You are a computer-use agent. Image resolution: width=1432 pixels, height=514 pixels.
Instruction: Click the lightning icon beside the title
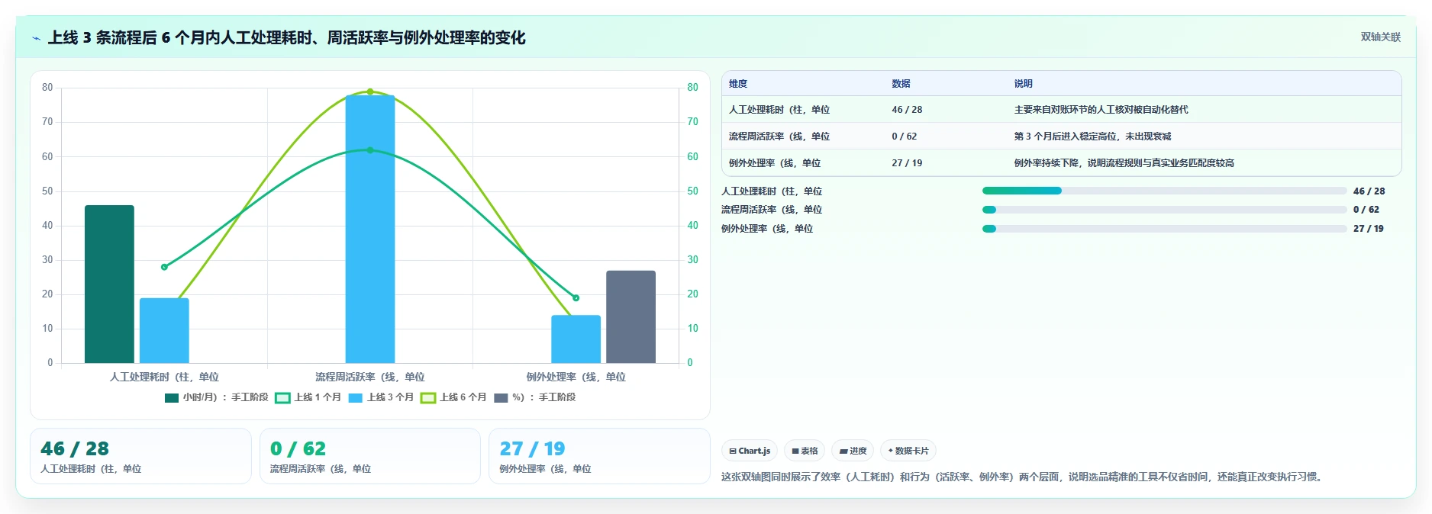coord(37,38)
